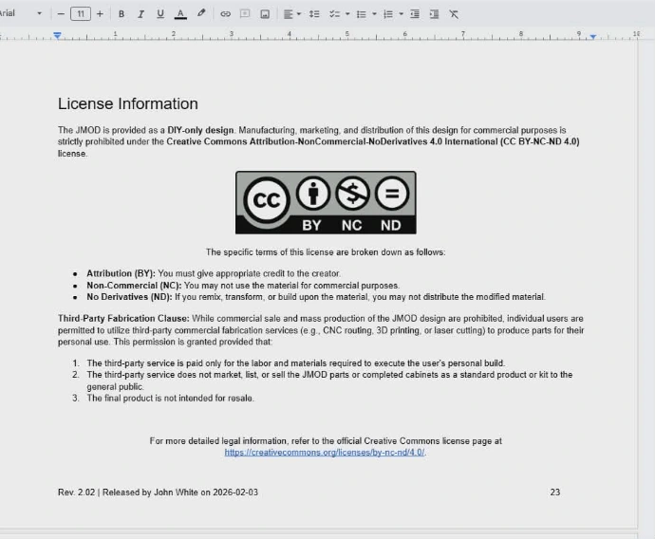The width and height of the screenshot is (655, 539).
Task: Click the insert link icon
Action: coord(225,14)
